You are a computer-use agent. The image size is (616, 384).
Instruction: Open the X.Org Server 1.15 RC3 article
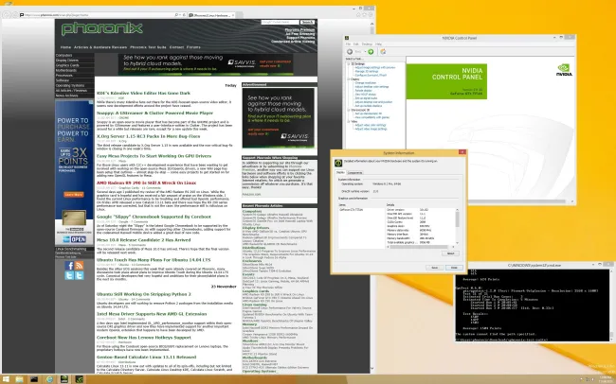(149, 136)
